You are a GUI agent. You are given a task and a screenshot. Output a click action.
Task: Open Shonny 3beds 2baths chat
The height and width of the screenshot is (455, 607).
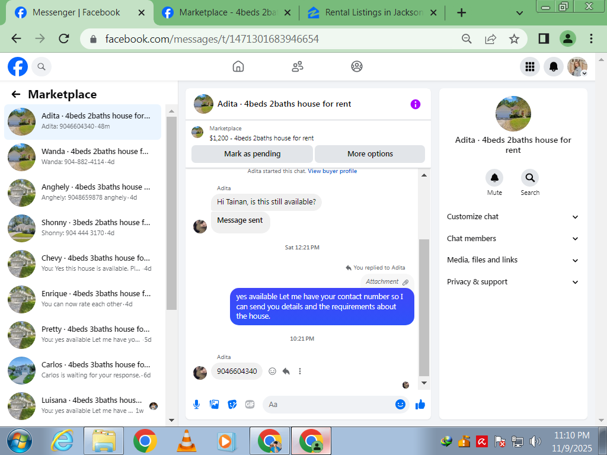(x=83, y=228)
